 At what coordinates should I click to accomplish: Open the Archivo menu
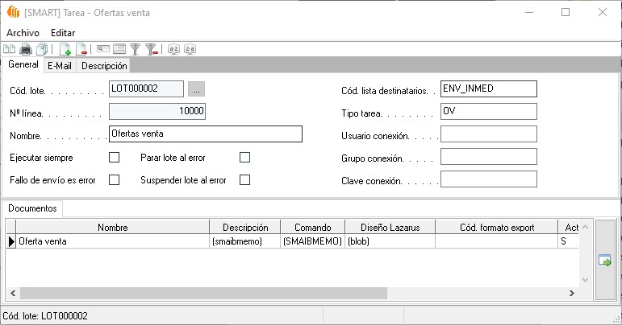(x=23, y=32)
